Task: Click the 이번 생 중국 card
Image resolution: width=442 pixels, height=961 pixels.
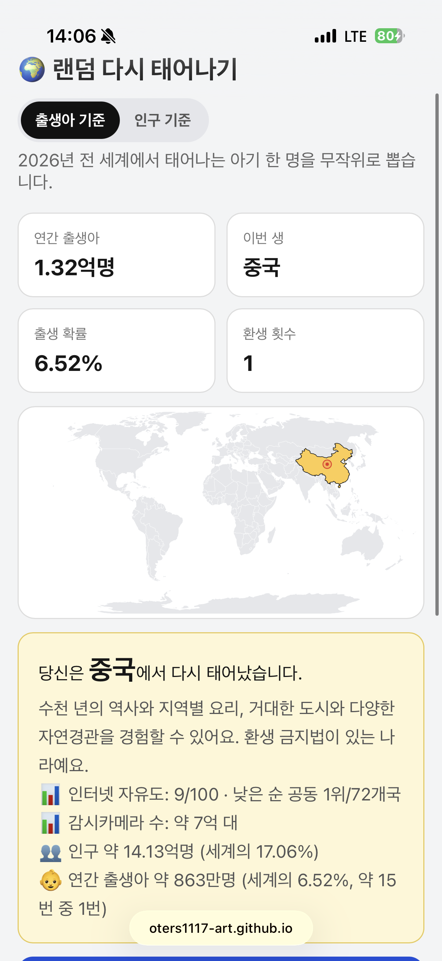Action: [x=325, y=255]
